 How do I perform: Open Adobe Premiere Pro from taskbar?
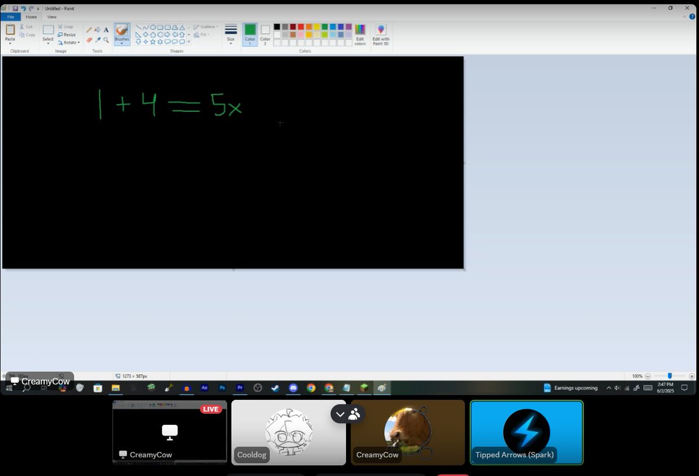pos(240,388)
